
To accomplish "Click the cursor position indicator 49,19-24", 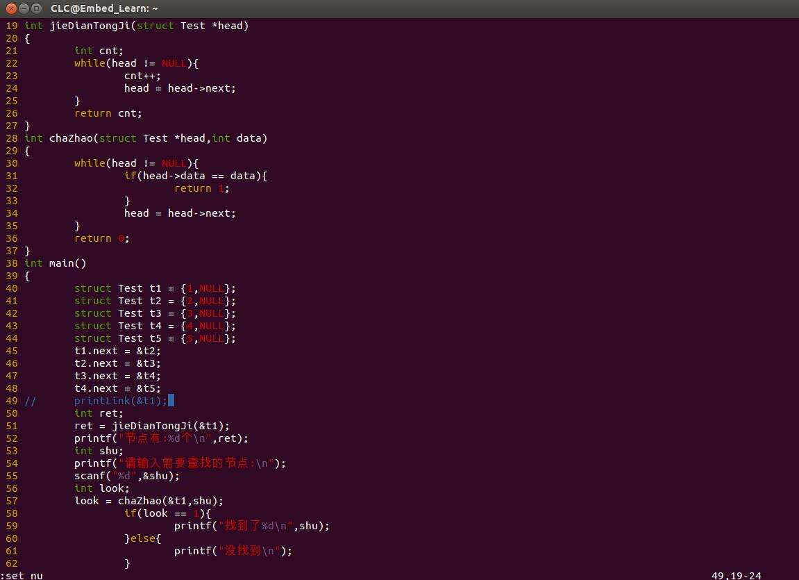I will point(736,575).
